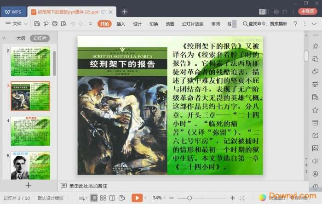Click the top star-shaped icon in right sidebar
The image size is (322, 204).
pyautogui.click(x=315, y=46)
